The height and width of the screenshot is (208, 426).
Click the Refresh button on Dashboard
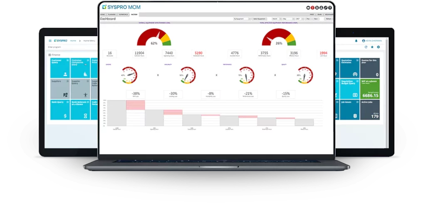click(x=329, y=19)
